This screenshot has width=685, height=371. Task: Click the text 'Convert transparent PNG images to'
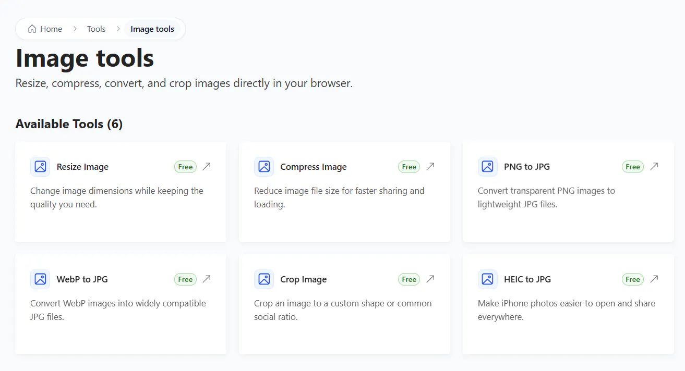pos(546,191)
